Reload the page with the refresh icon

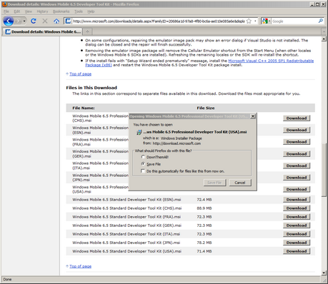click(34, 21)
